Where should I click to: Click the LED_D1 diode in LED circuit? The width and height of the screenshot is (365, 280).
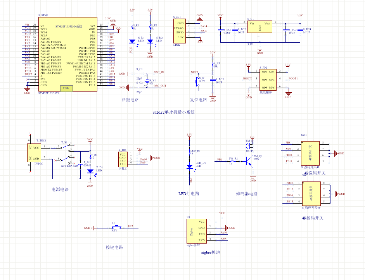(x=189, y=166)
